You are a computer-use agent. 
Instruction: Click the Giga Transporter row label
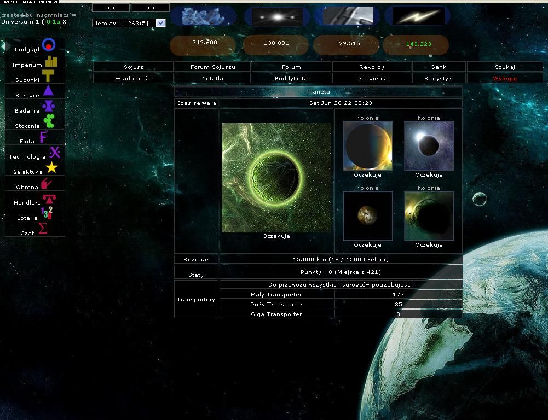(276, 314)
